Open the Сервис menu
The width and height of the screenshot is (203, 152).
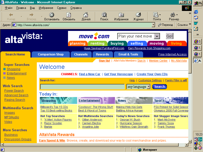point(62,8)
